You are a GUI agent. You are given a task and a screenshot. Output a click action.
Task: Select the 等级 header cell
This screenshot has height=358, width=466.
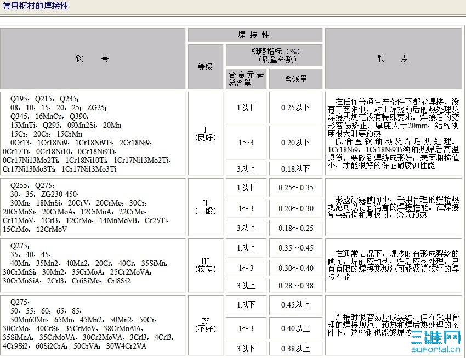[206, 66]
